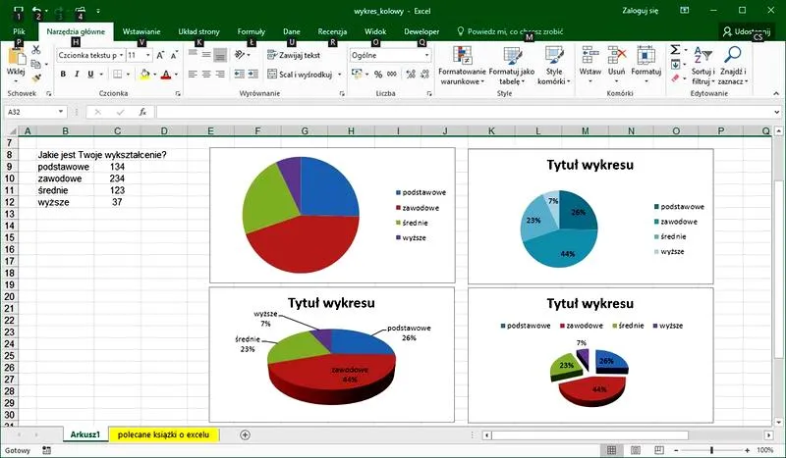Toggle Zawijaj tekst wrap text
The image size is (786, 458).
tap(294, 55)
